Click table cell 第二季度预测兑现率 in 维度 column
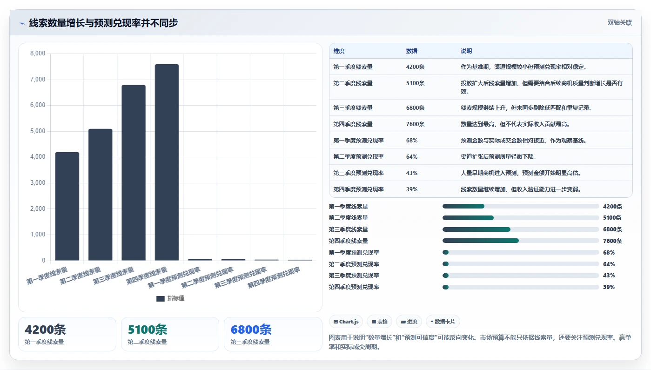 click(x=358, y=157)
